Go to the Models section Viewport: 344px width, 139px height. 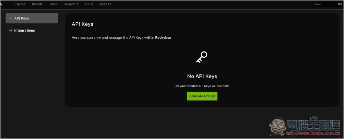[x=37, y=4]
